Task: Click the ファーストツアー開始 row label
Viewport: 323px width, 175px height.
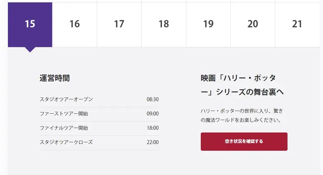Action: point(64,114)
